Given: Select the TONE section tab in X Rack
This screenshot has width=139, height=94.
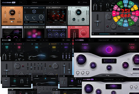Looking at the screenshot, I should coord(37,44).
